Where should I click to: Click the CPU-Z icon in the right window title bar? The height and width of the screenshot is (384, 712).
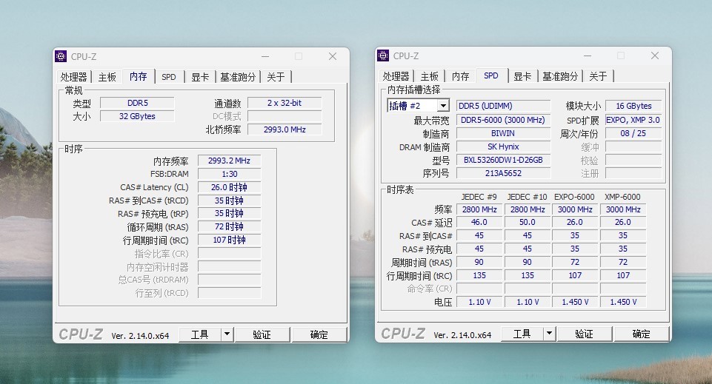(383, 55)
